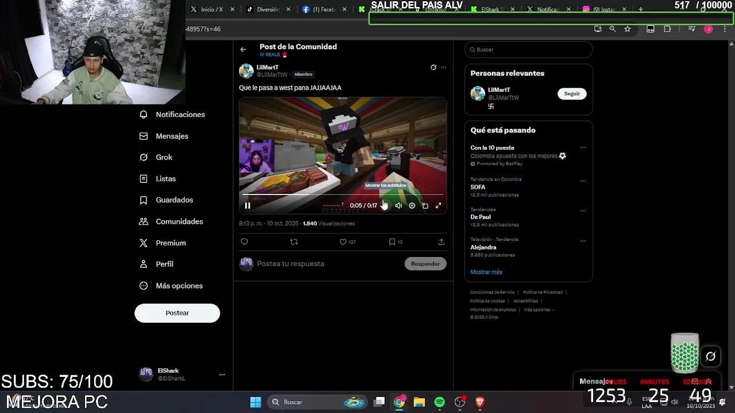
Task: Open Spotify from the taskbar
Action: (439, 402)
